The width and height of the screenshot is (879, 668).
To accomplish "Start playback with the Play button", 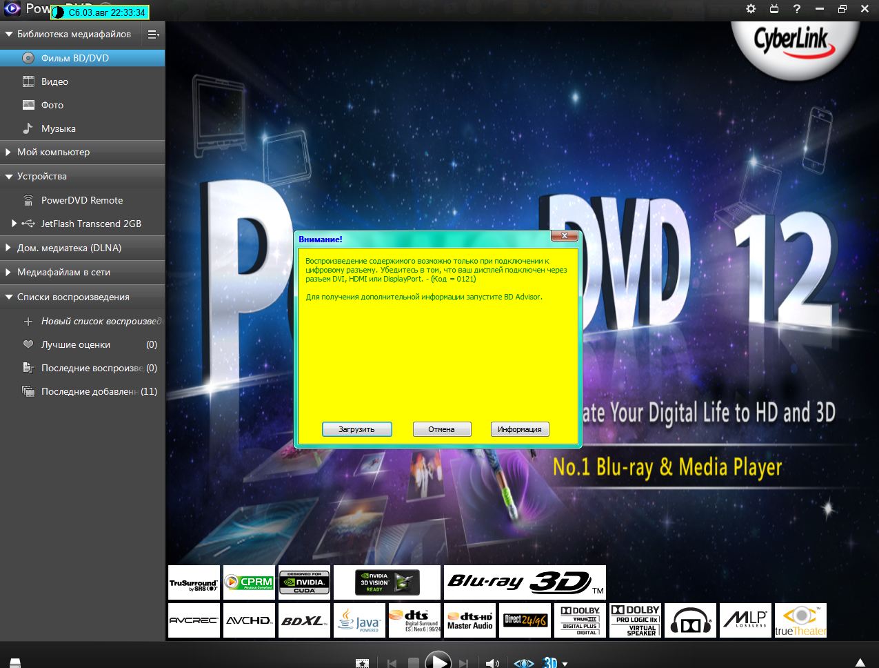I will coord(438,661).
